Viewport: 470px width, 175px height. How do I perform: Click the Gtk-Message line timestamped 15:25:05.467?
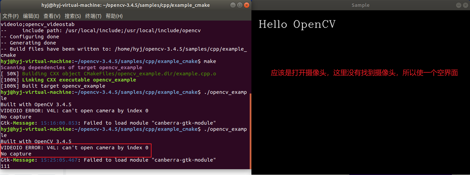(108, 160)
